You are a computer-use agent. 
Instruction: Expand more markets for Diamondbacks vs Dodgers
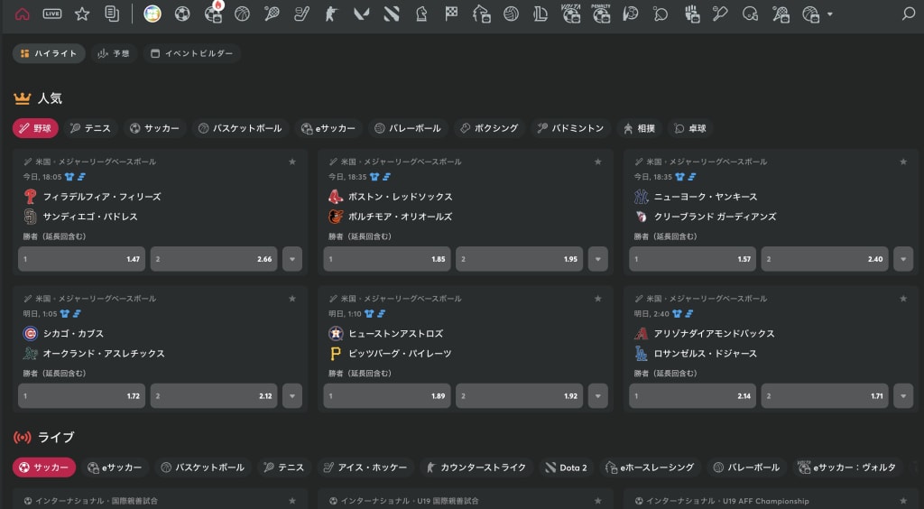(903, 396)
